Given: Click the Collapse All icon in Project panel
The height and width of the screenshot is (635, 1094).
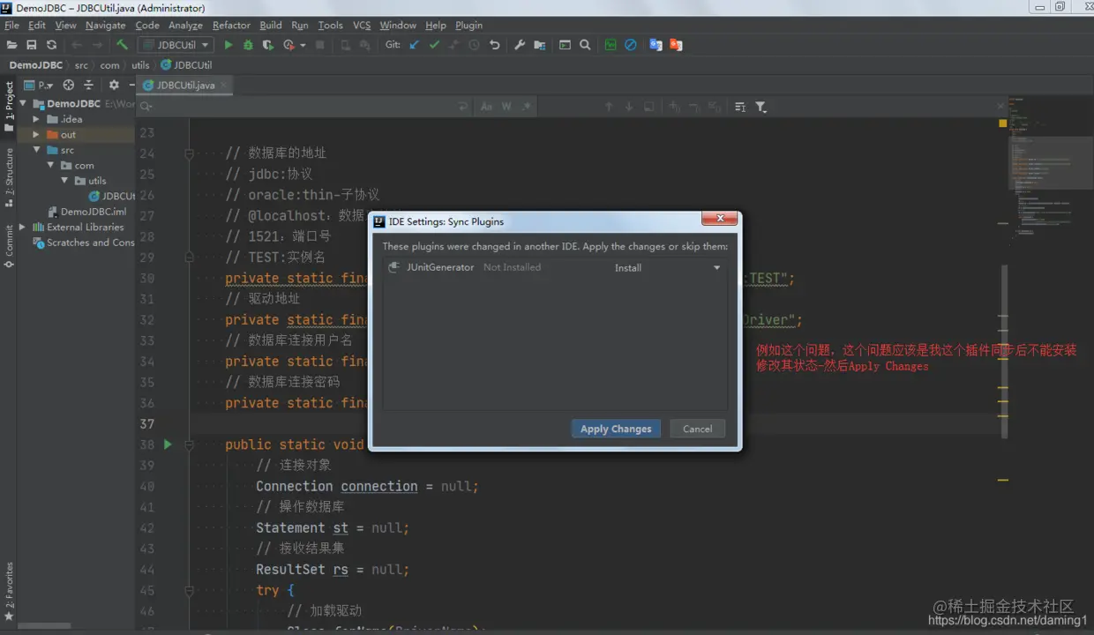Looking at the screenshot, I should pos(88,86).
